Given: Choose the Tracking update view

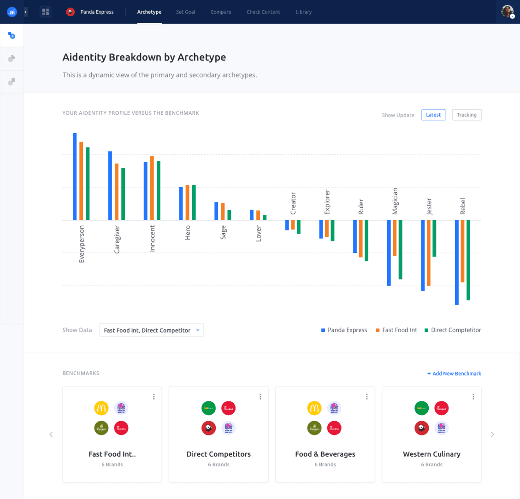Looking at the screenshot, I should click(x=467, y=115).
